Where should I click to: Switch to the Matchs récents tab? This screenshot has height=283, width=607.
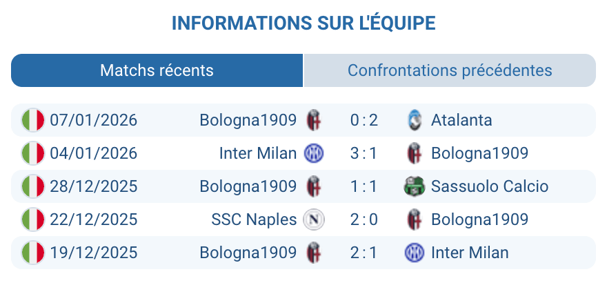(x=157, y=70)
